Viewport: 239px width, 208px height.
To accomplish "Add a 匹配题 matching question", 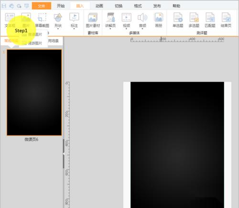I will click(210, 18).
